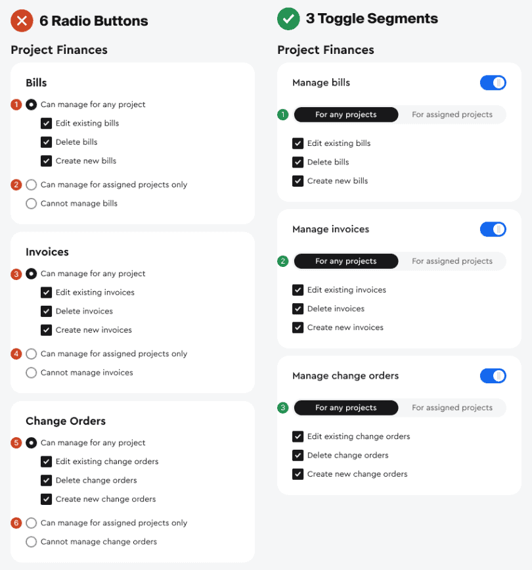Turn off the Manage bills toggle switch
532x570 pixels.
(493, 83)
